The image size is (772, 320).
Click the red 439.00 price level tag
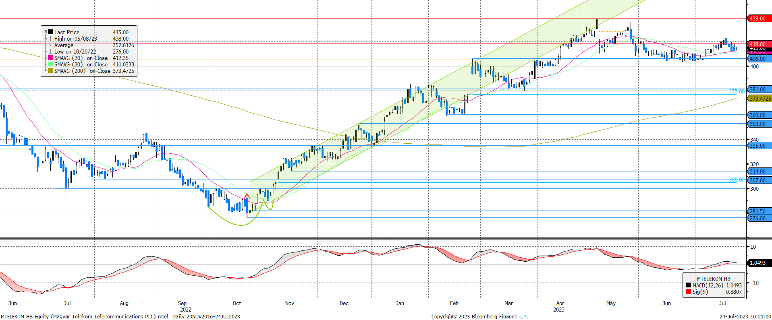760,19
